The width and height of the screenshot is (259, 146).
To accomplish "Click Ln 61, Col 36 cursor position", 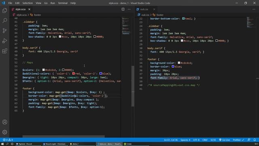I will (171, 140).
